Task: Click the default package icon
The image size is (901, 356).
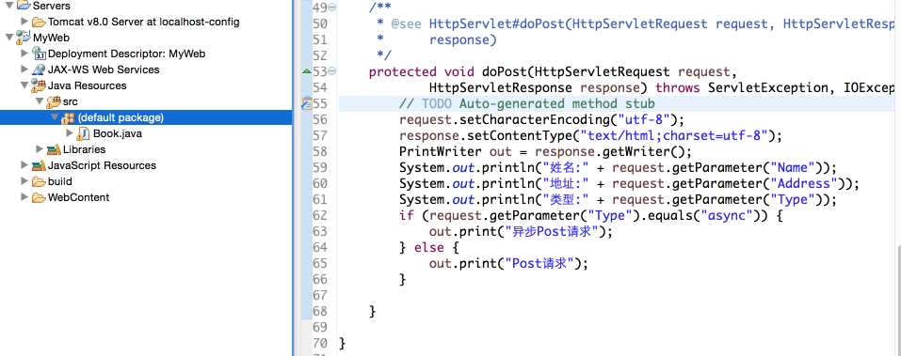Action: point(68,117)
